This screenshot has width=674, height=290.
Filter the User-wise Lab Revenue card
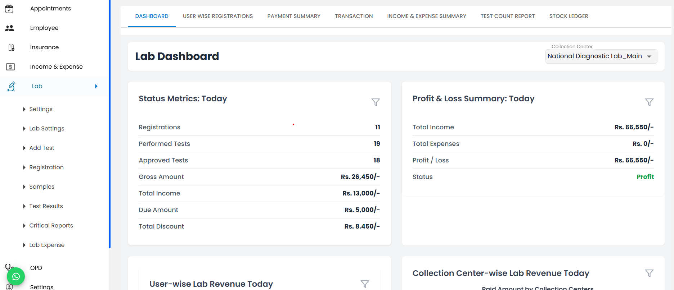coord(365,284)
